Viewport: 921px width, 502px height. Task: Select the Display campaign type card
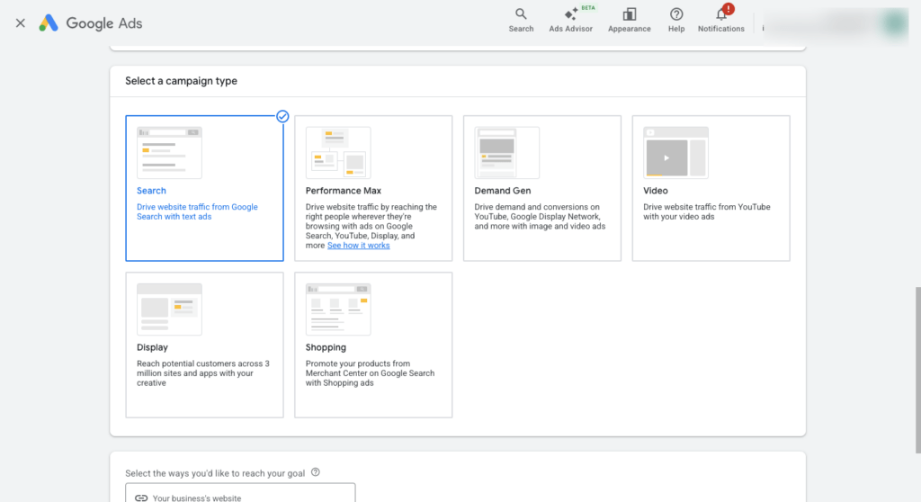pyautogui.click(x=204, y=345)
